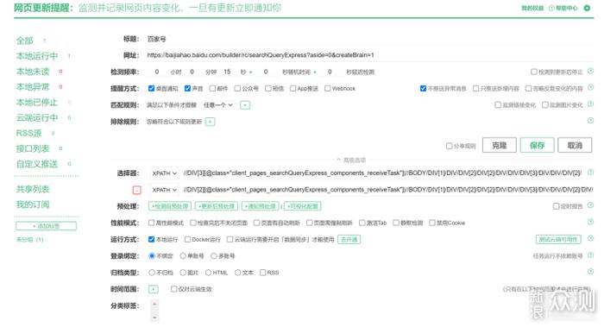Remove the second selector with the red minus icon

(136, 190)
